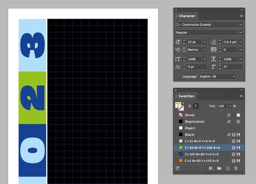
Task: Select the Character panel tab
Action: [187, 16]
